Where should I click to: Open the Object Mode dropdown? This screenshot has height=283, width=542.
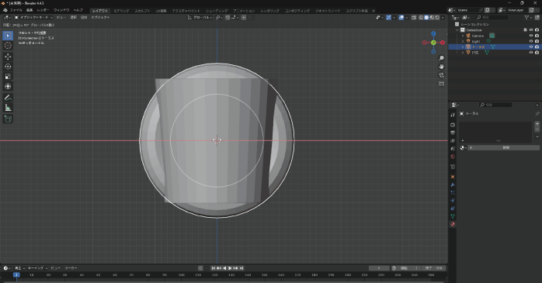pyautogui.click(x=33, y=17)
